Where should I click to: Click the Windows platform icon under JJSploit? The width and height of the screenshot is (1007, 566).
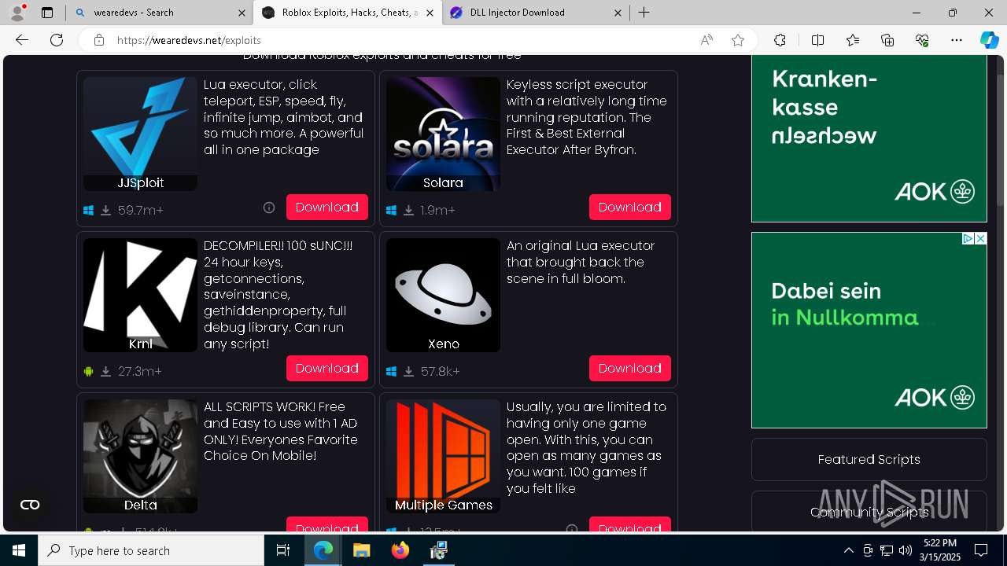coord(89,211)
